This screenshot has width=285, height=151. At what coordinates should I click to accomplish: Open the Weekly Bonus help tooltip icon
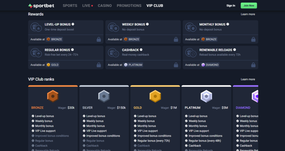point(148,24)
